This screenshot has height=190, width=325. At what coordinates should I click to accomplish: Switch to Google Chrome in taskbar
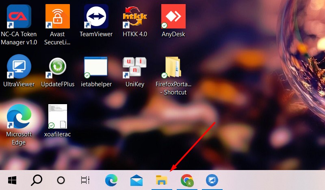[187, 180]
